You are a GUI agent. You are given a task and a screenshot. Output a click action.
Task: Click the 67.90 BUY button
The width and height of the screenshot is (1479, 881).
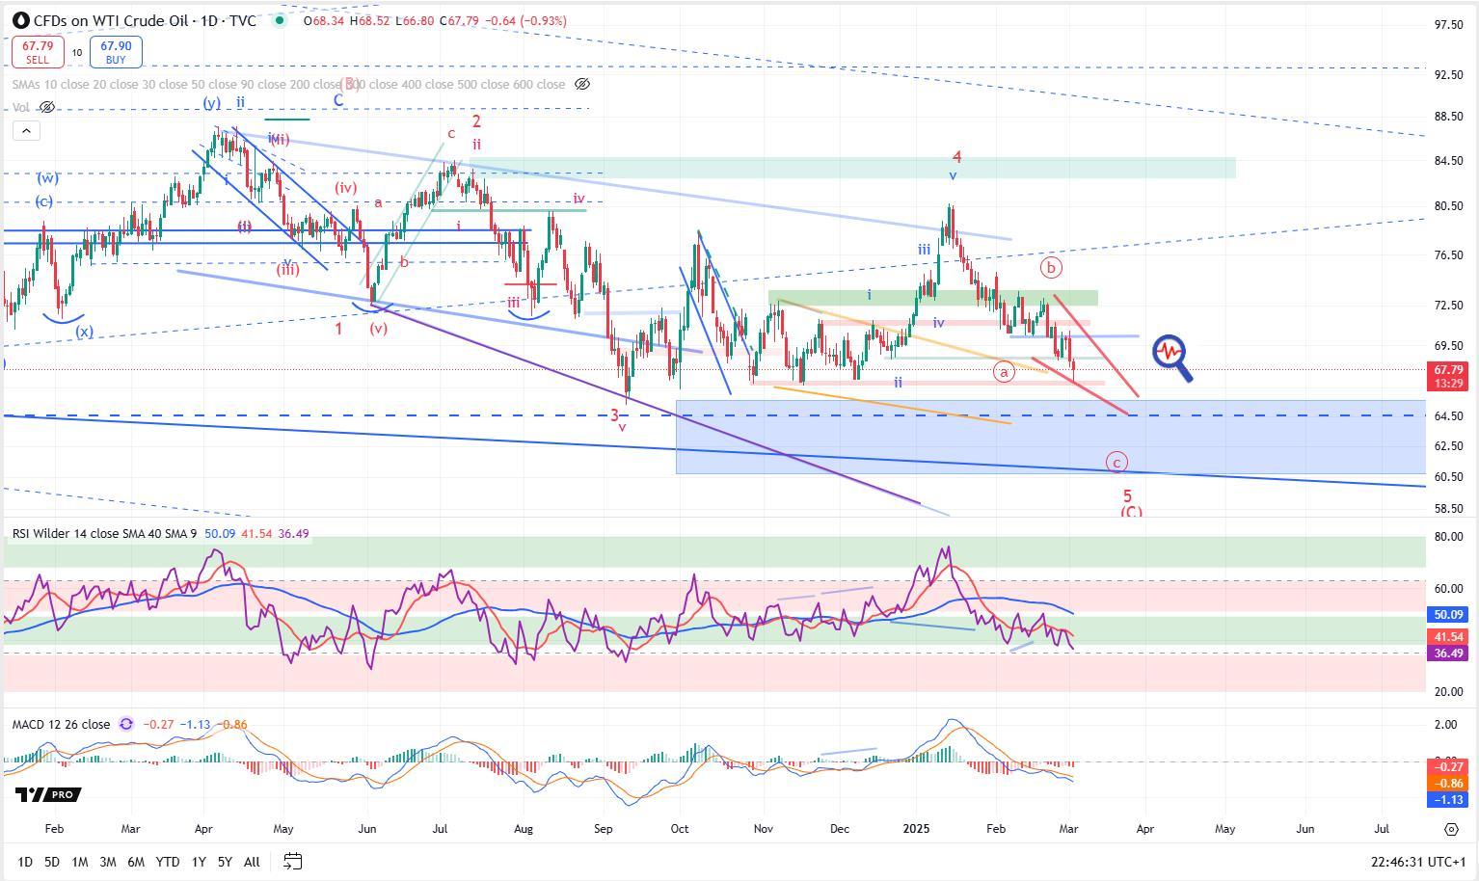click(116, 52)
